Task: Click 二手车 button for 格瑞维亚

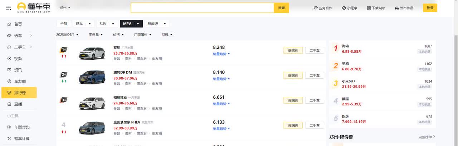Action: 315,100
